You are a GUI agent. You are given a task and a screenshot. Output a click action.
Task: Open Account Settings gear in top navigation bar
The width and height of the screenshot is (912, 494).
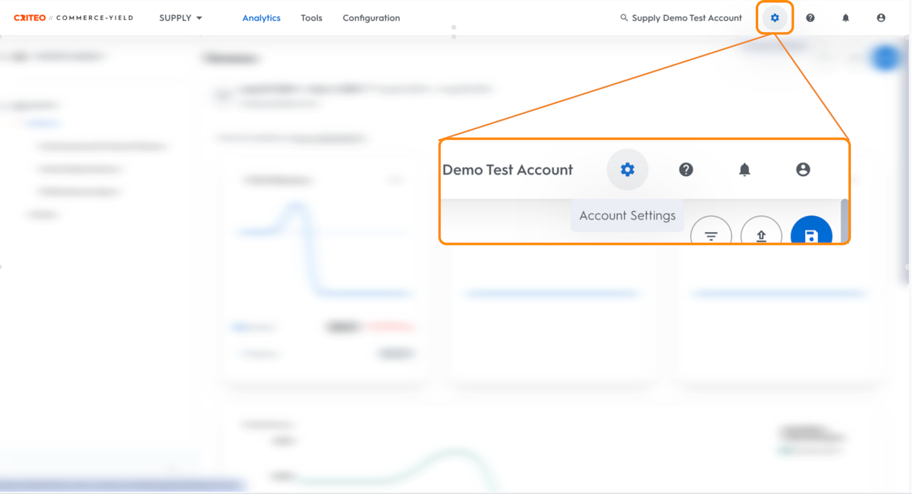click(x=775, y=18)
